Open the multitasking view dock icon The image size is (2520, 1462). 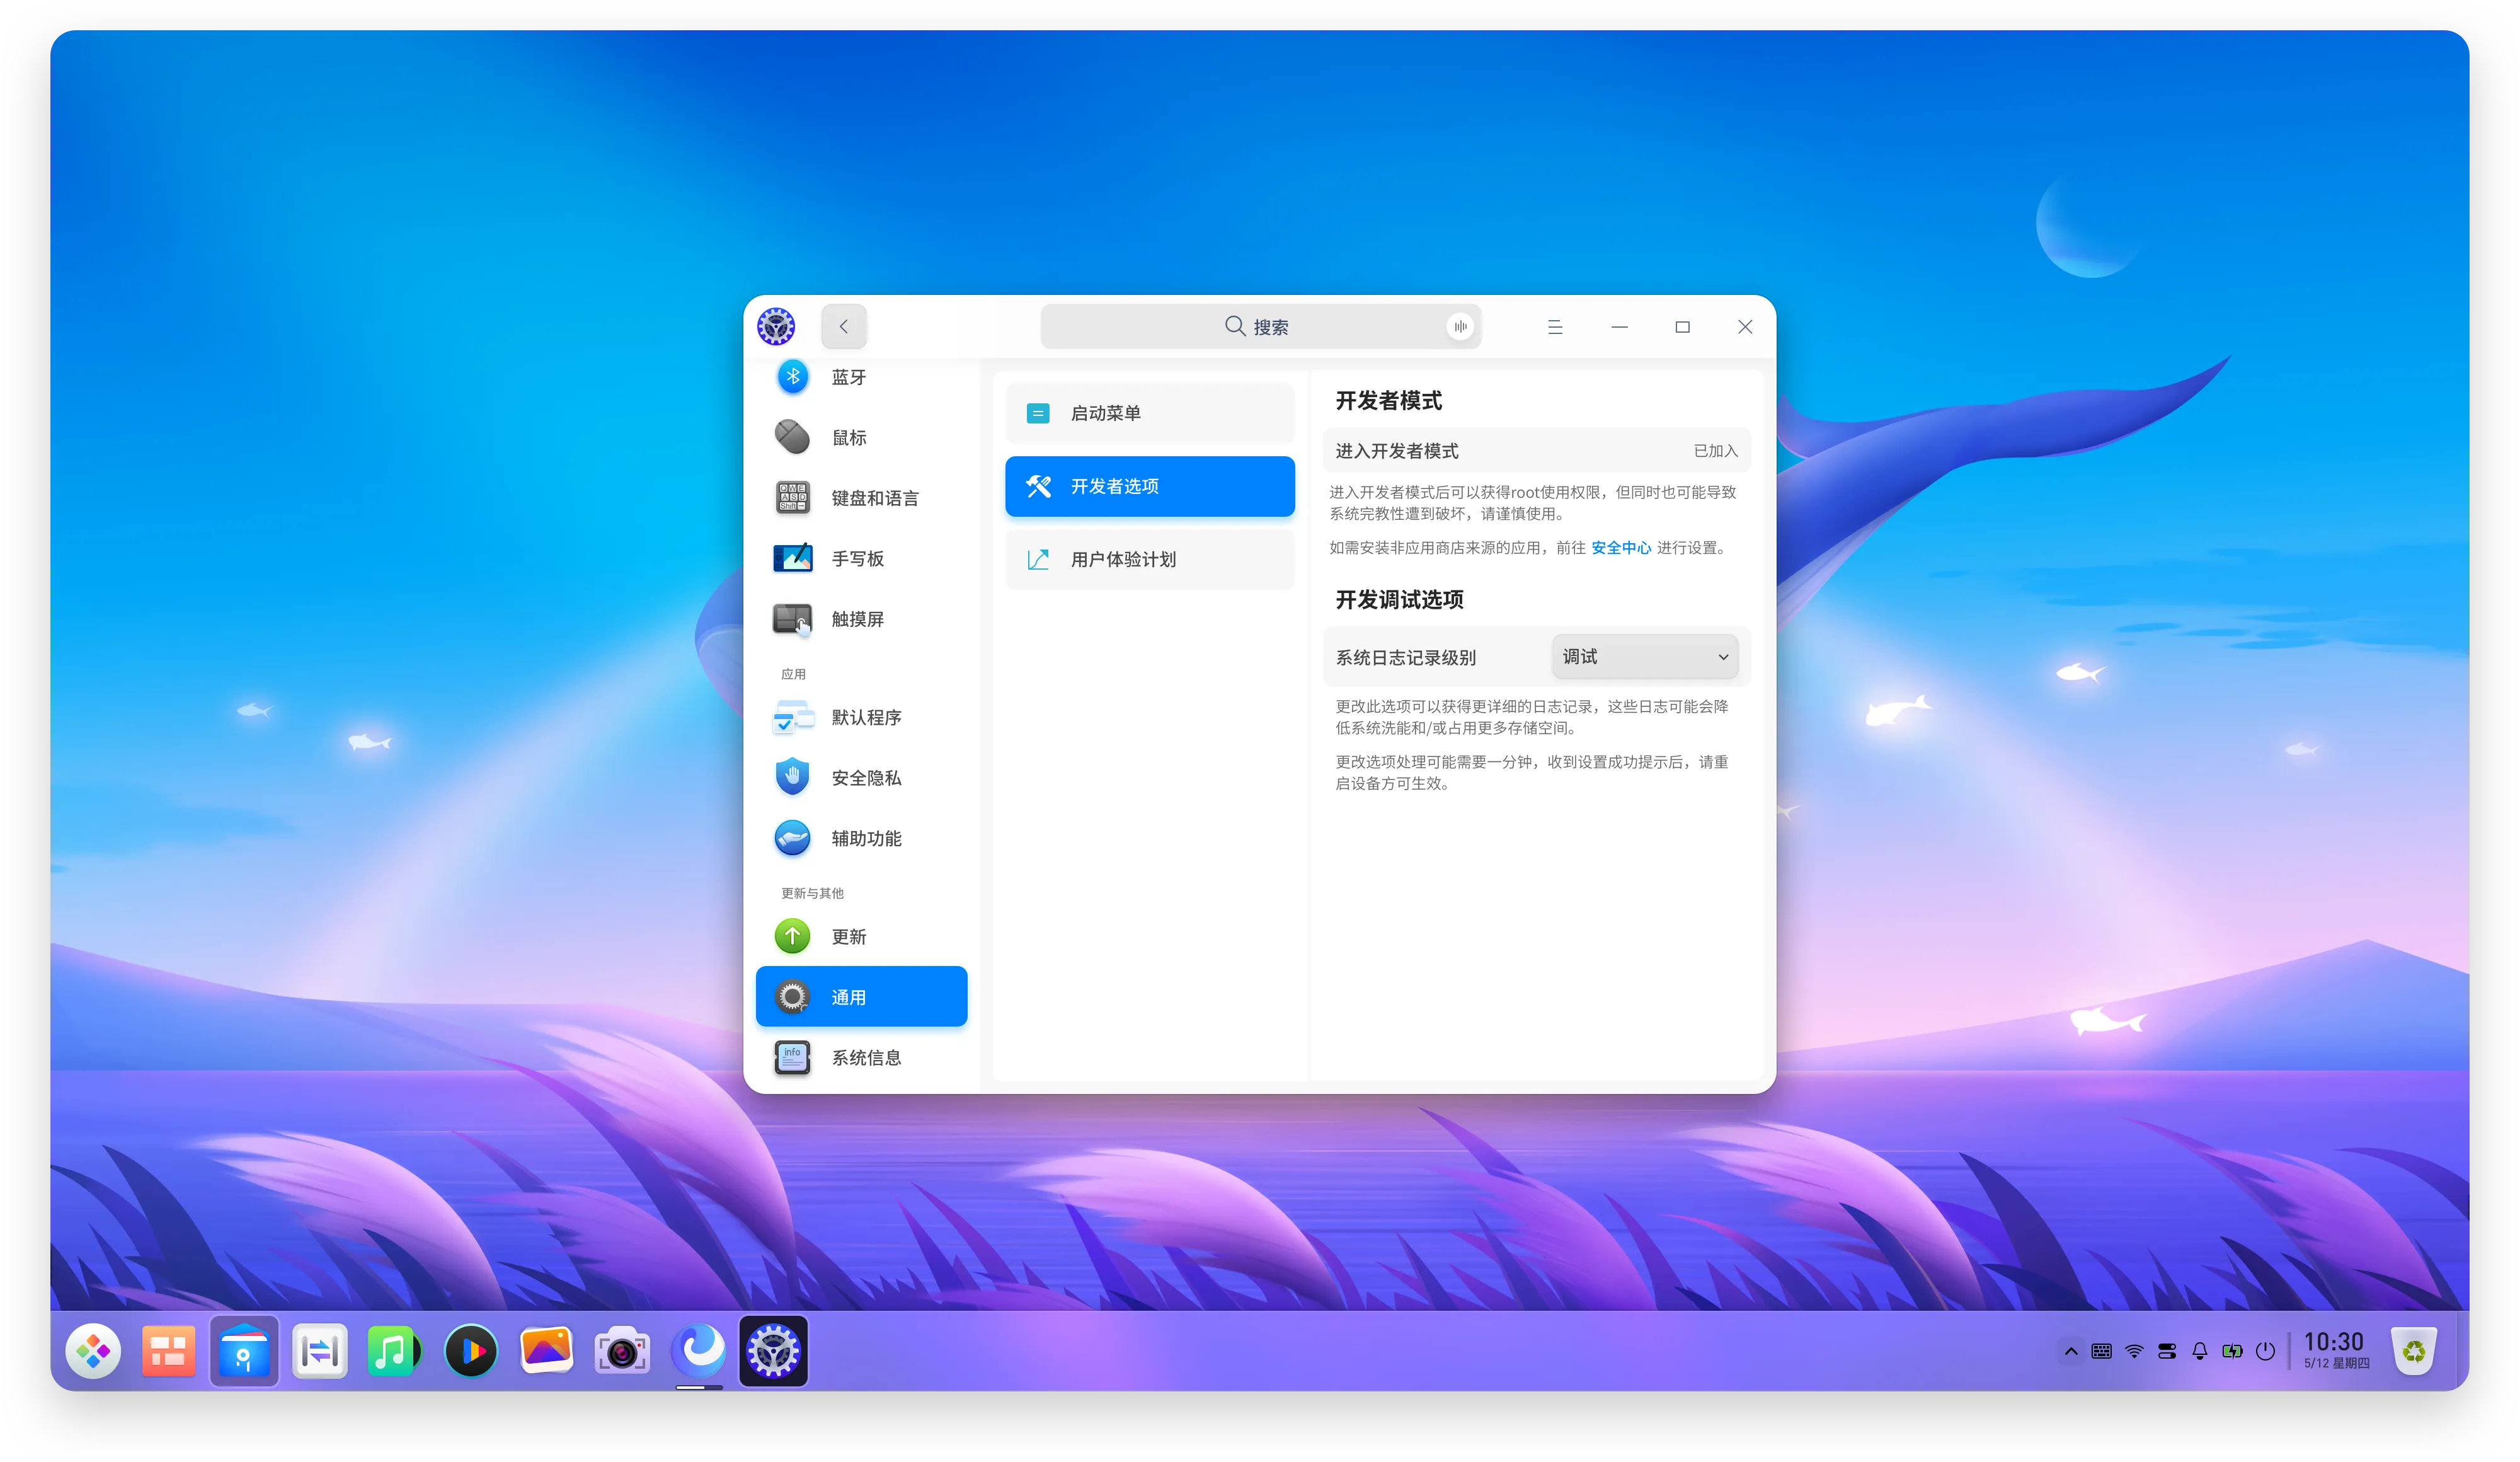click(168, 1351)
